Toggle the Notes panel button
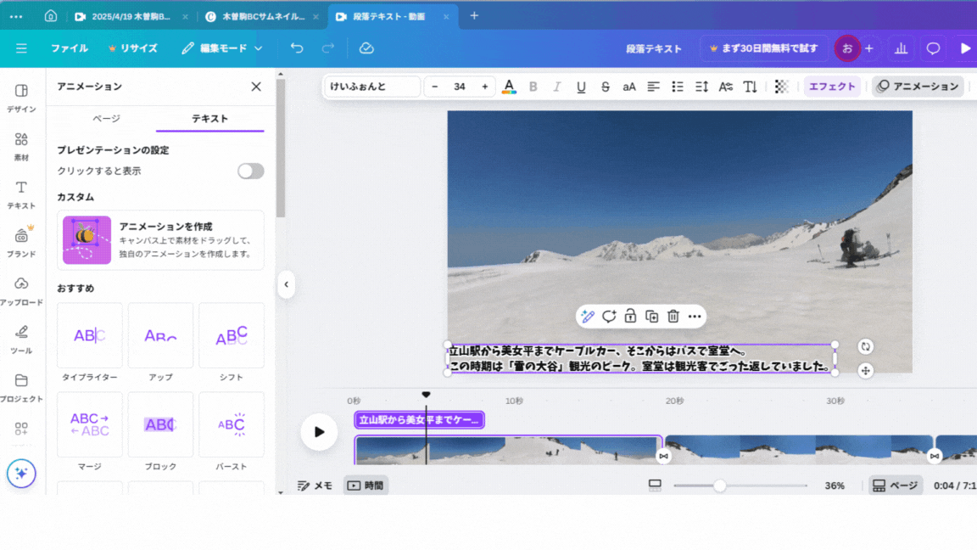Image resolution: width=977 pixels, height=550 pixels. pos(315,485)
